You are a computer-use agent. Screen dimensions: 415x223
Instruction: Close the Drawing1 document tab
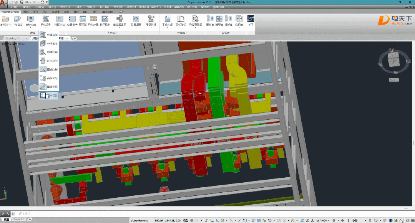pos(27,38)
